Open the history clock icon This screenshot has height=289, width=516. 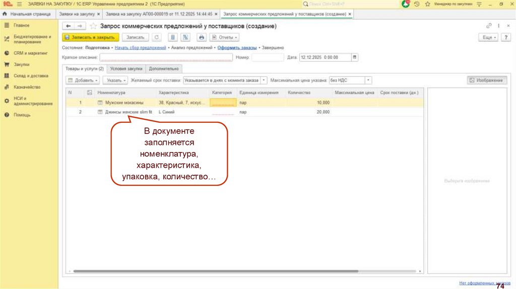417,4
